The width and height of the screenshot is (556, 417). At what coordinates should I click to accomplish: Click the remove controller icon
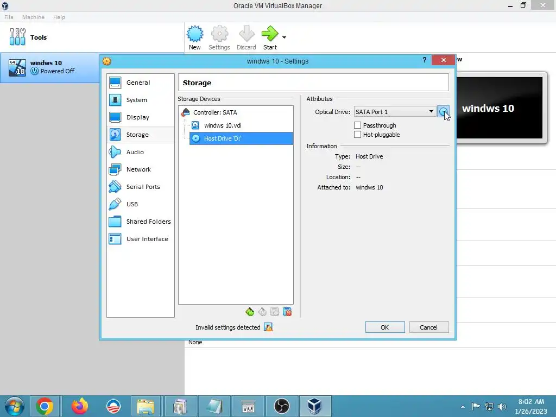point(262,312)
